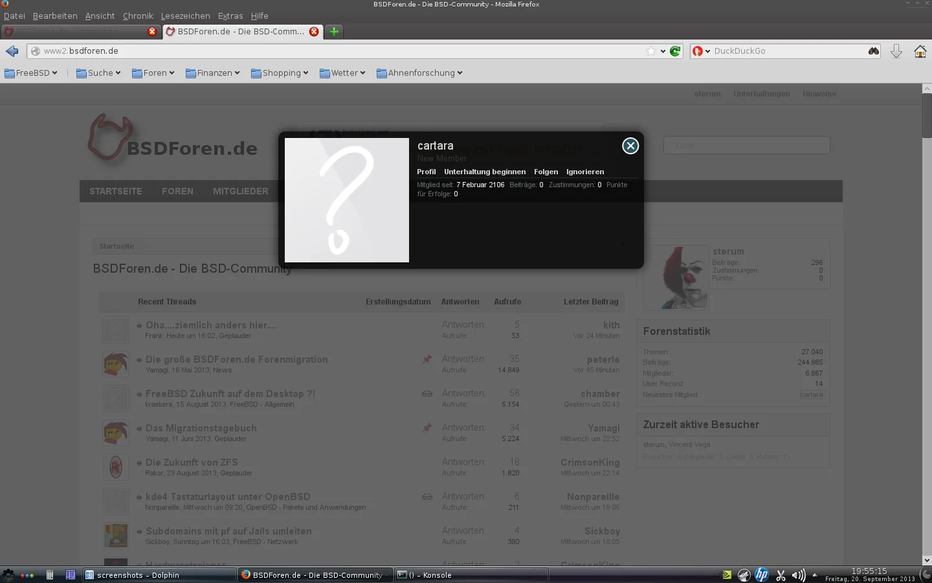This screenshot has width=932, height=583.
Task: Click the binoculars search icon
Action: pos(873,51)
